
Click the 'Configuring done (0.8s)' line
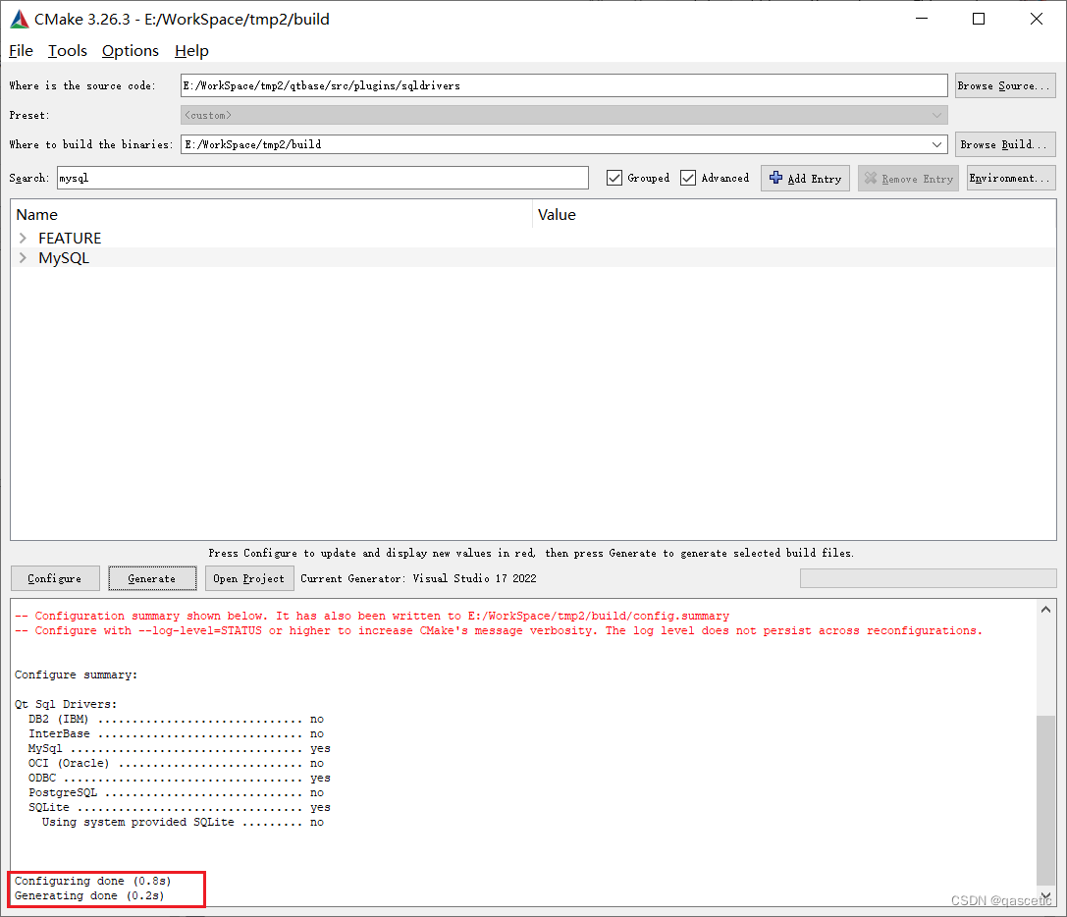point(92,881)
